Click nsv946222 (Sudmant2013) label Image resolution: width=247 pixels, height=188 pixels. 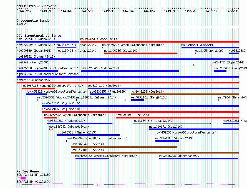point(36,56)
